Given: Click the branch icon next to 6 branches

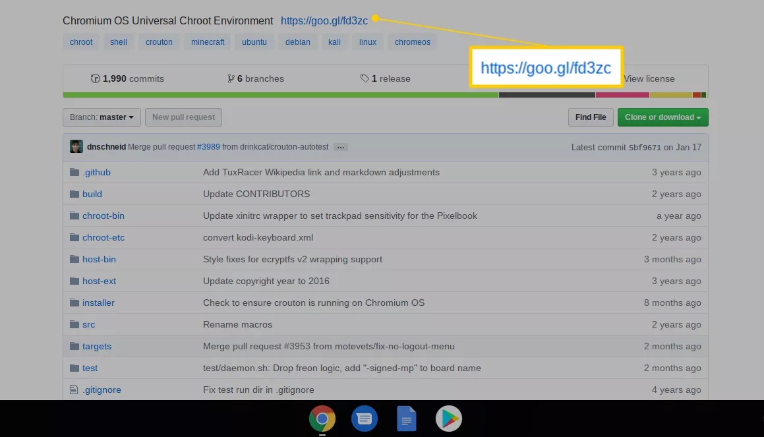Looking at the screenshot, I should tap(231, 78).
